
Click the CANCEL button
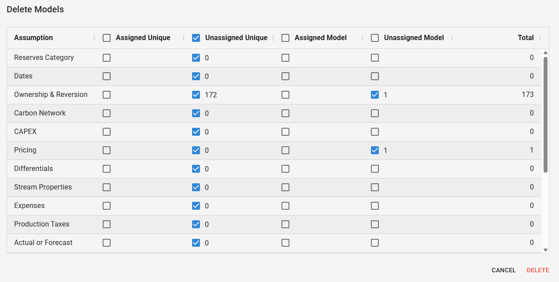503,270
